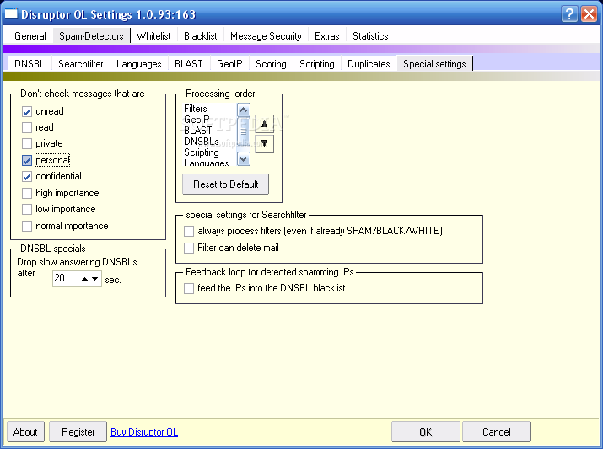This screenshot has width=603, height=449.
Task: Open the Searchfilter sub-tab
Action: click(x=81, y=64)
